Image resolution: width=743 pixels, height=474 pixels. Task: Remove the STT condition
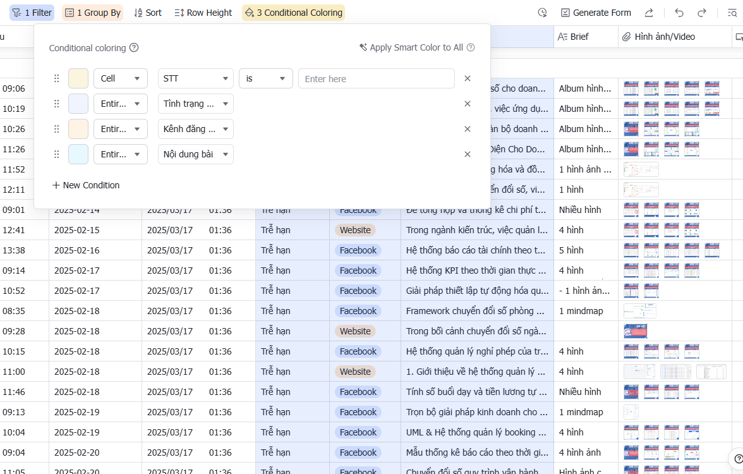point(468,78)
